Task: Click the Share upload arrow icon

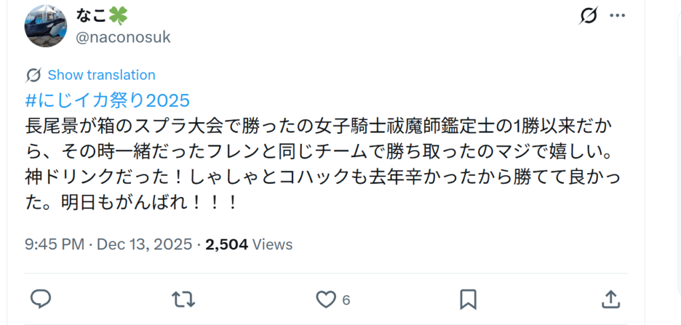Action: [610, 298]
